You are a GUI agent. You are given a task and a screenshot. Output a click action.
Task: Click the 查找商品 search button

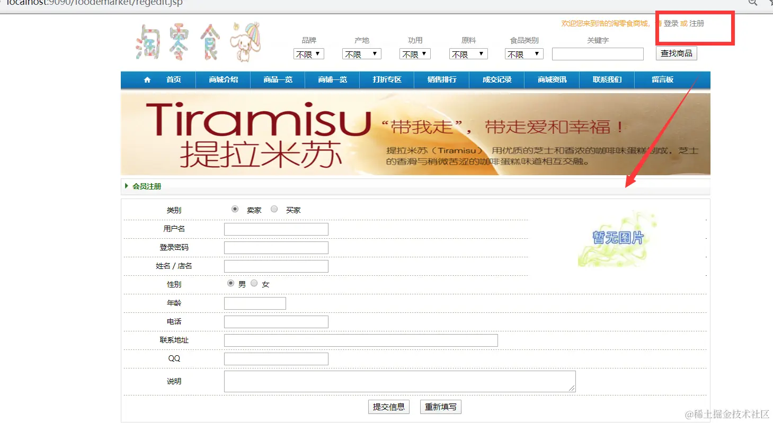pyautogui.click(x=677, y=53)
